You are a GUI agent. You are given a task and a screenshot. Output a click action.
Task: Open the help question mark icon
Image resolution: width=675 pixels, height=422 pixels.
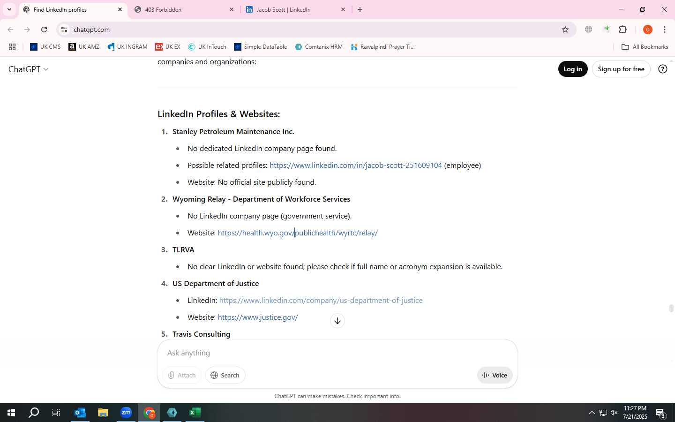(663, 69)
